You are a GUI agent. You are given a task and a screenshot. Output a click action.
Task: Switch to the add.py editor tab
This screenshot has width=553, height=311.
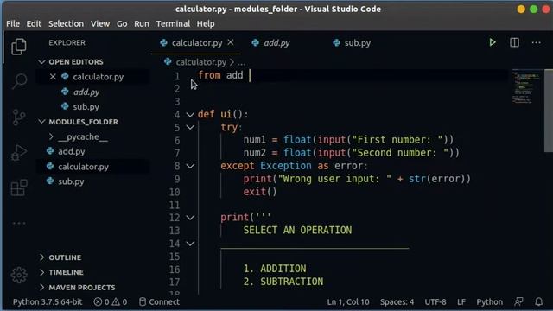tap(276, 42)
